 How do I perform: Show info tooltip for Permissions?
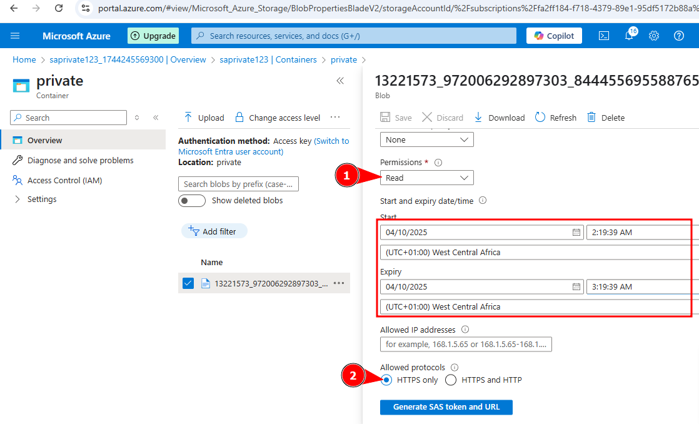(x=438, y=163)
